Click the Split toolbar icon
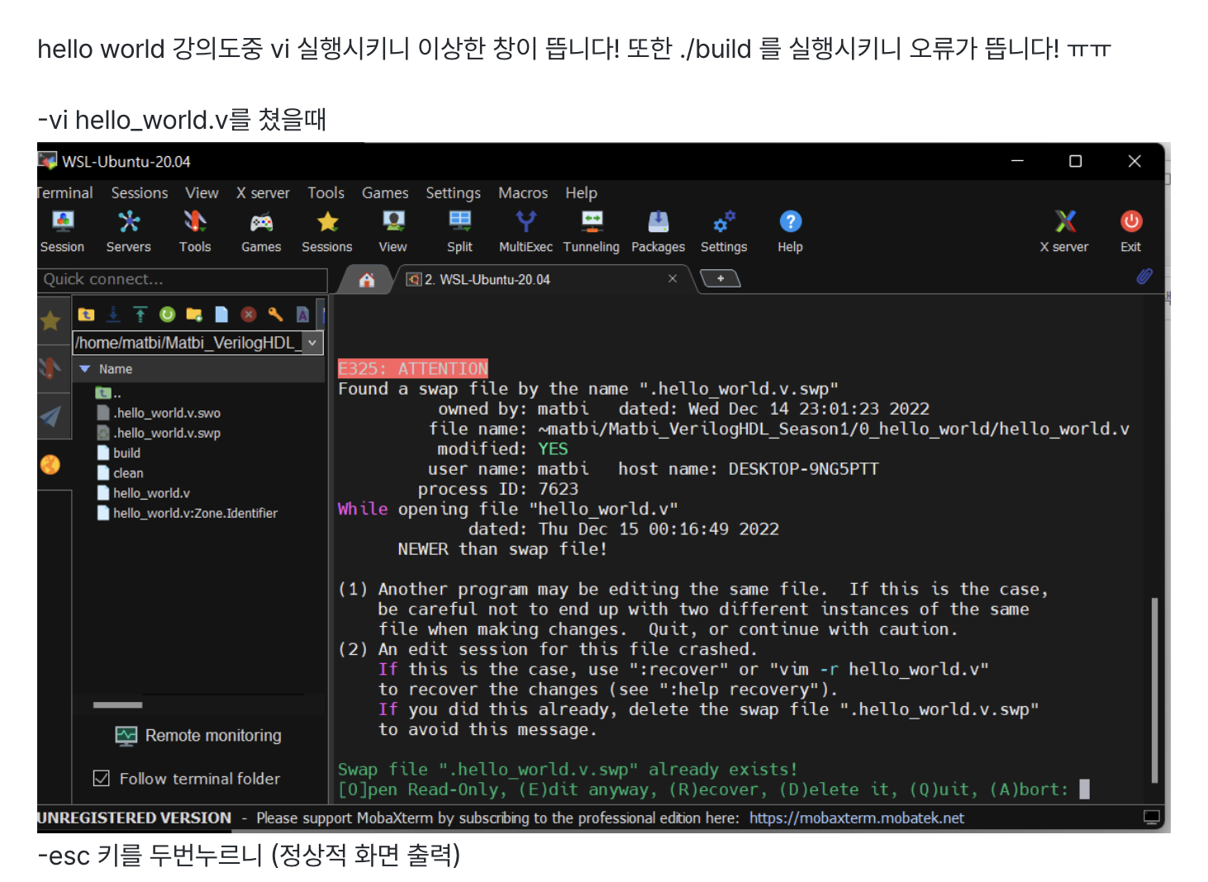Image resolution: width=1208 pixels, height=882 pixels. (459, 231)
